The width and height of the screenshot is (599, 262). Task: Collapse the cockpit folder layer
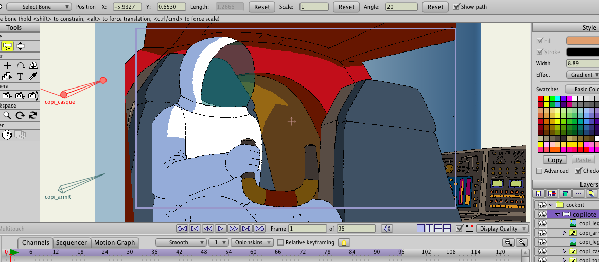click(551, 204)
